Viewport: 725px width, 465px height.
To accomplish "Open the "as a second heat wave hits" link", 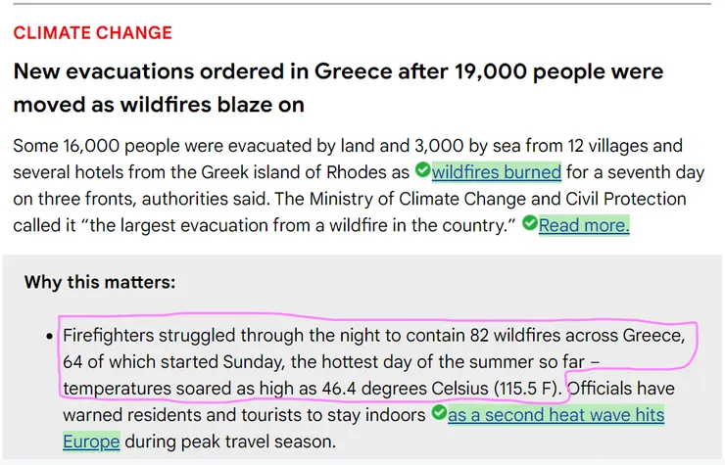I will [556, 415].
